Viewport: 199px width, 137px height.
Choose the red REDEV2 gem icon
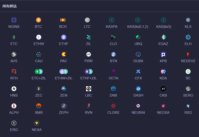pyautogui.click(x=188, y=54)
